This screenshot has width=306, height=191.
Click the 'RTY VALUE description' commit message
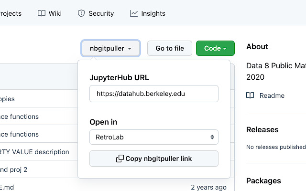34,152
